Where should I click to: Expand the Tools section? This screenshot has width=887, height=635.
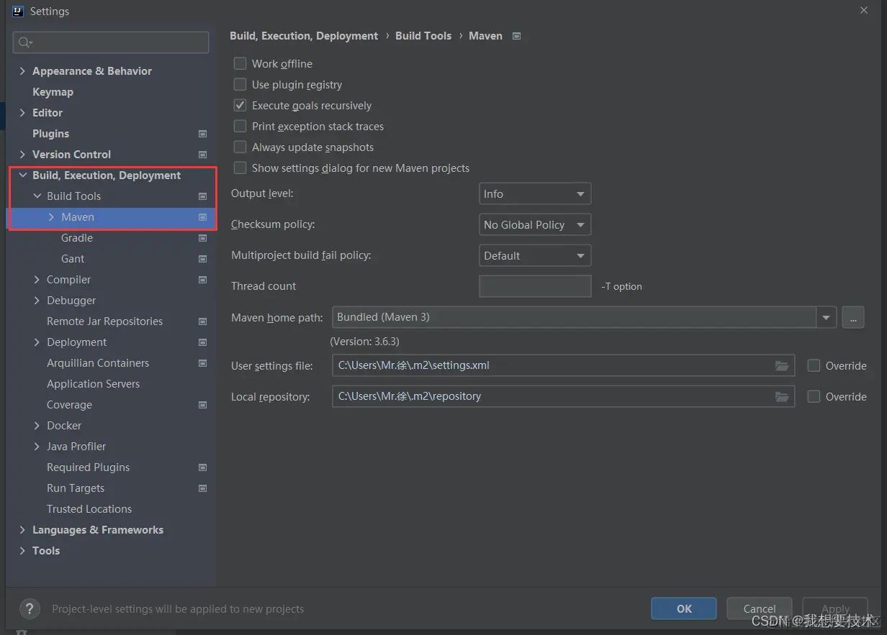(22, 550)
